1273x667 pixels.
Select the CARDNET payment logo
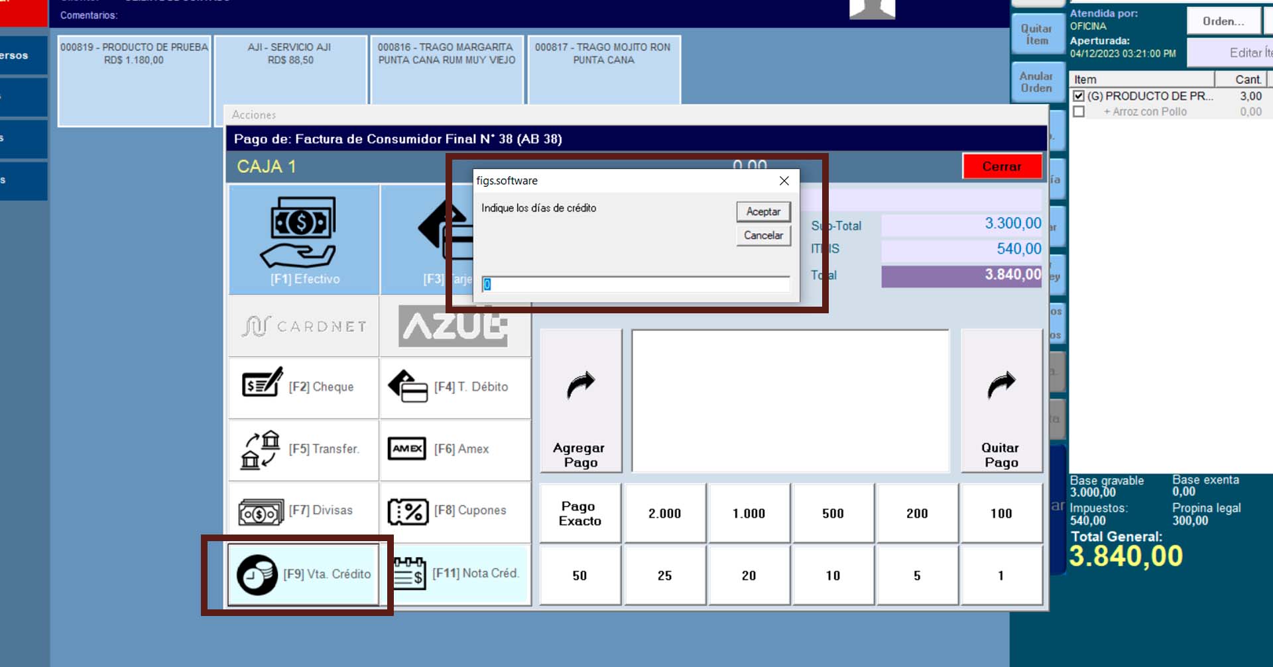pos(304,327)
